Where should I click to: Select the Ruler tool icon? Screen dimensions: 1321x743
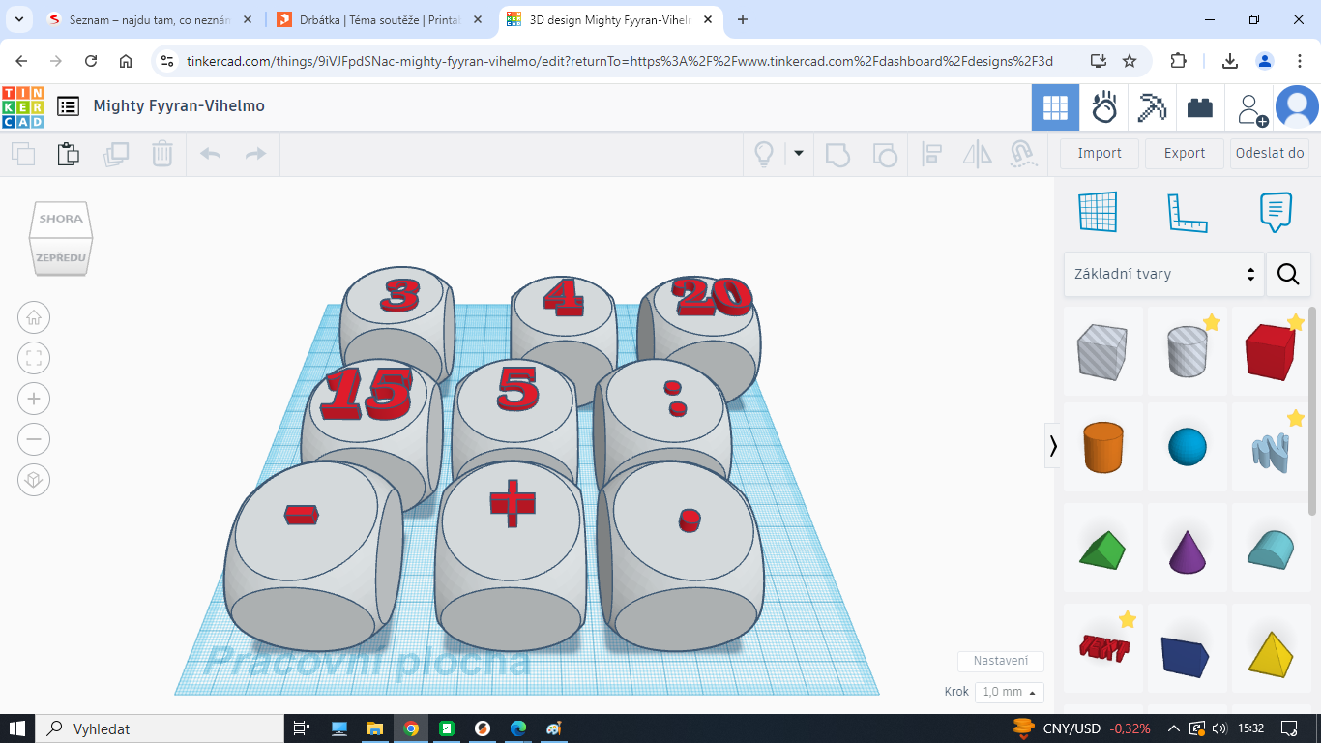pyautogui.click(x=1188, y=213)
